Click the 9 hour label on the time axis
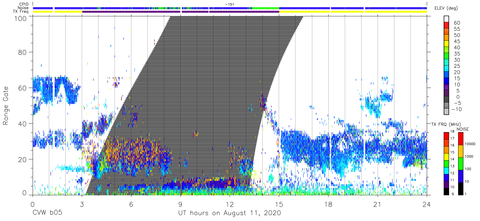The image size is (480, 221). pyautogui.click(x=180, y=204)
